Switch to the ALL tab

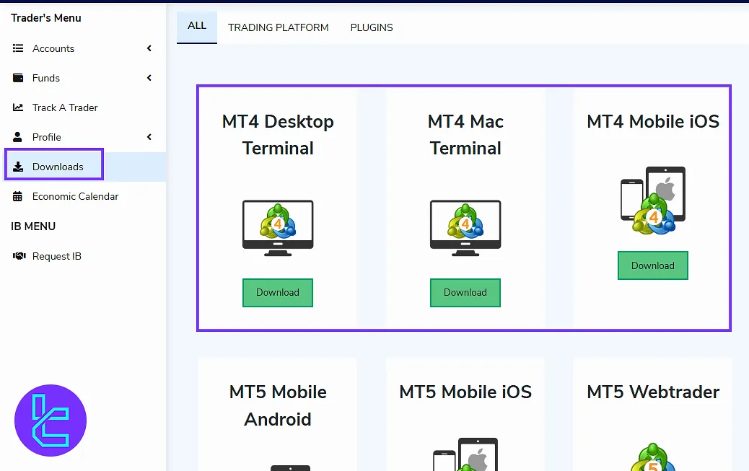coord(197,27)
